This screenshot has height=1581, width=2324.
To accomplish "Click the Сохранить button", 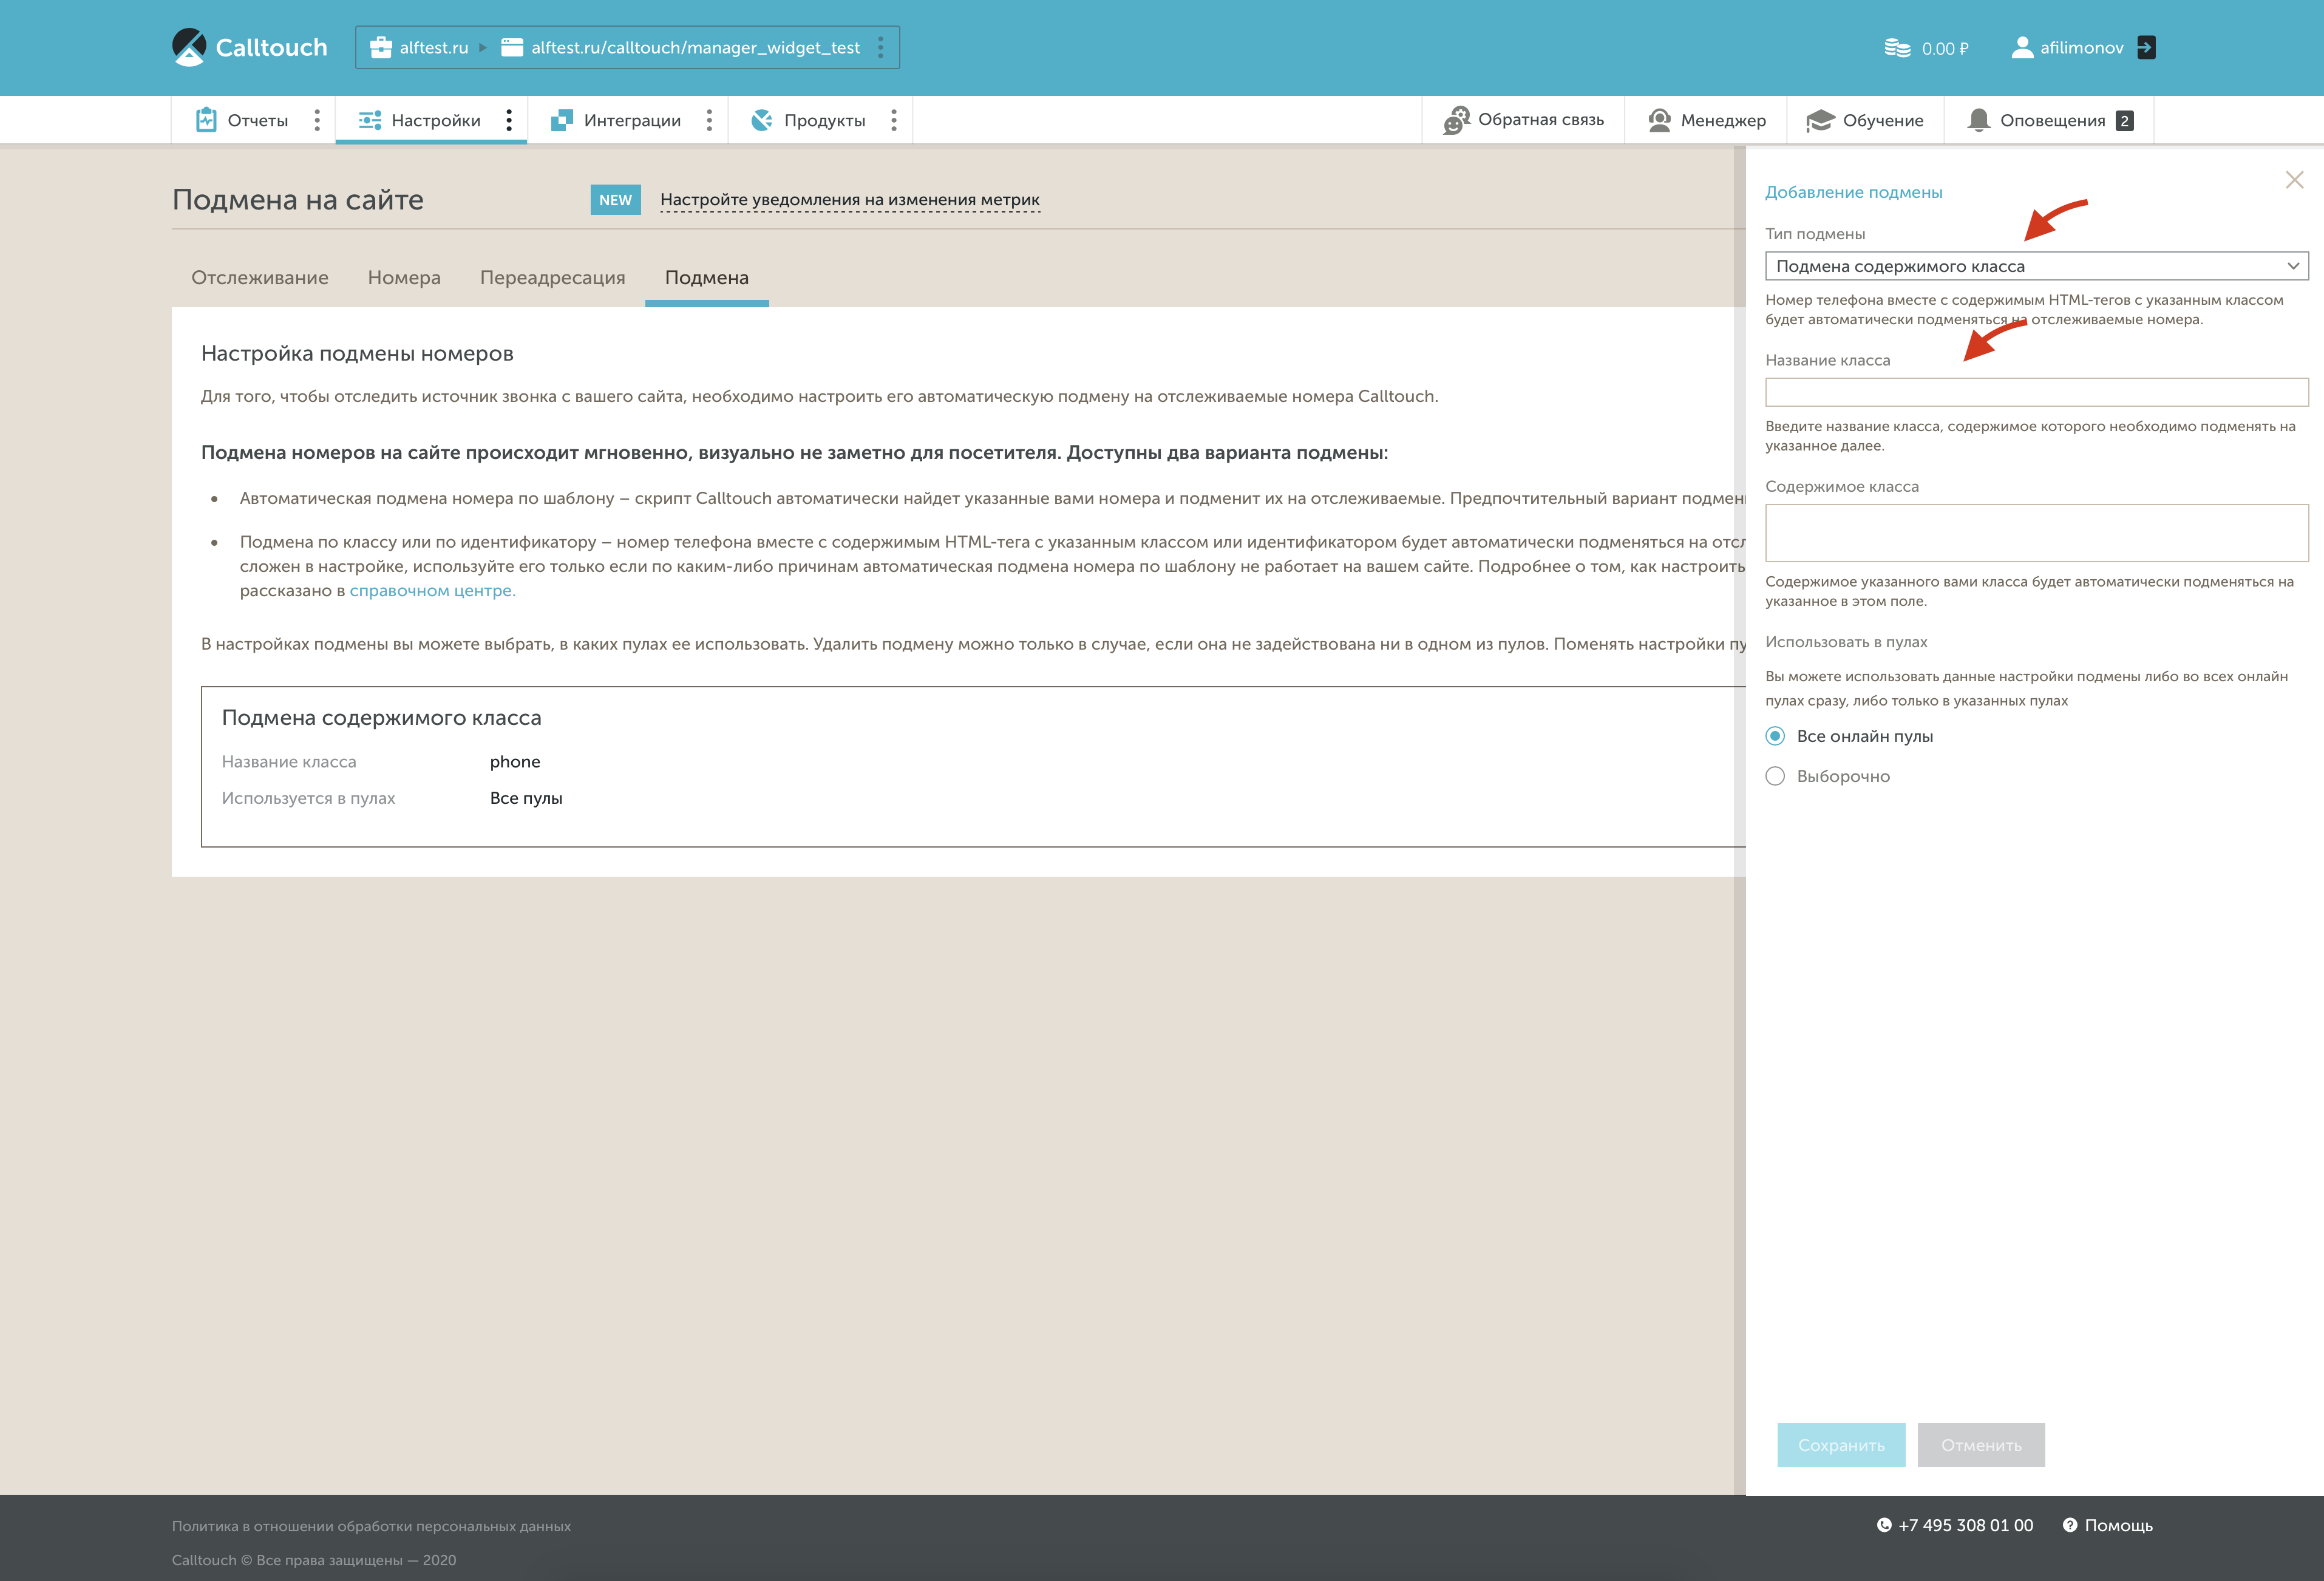I will [x=1841, y=1445].
